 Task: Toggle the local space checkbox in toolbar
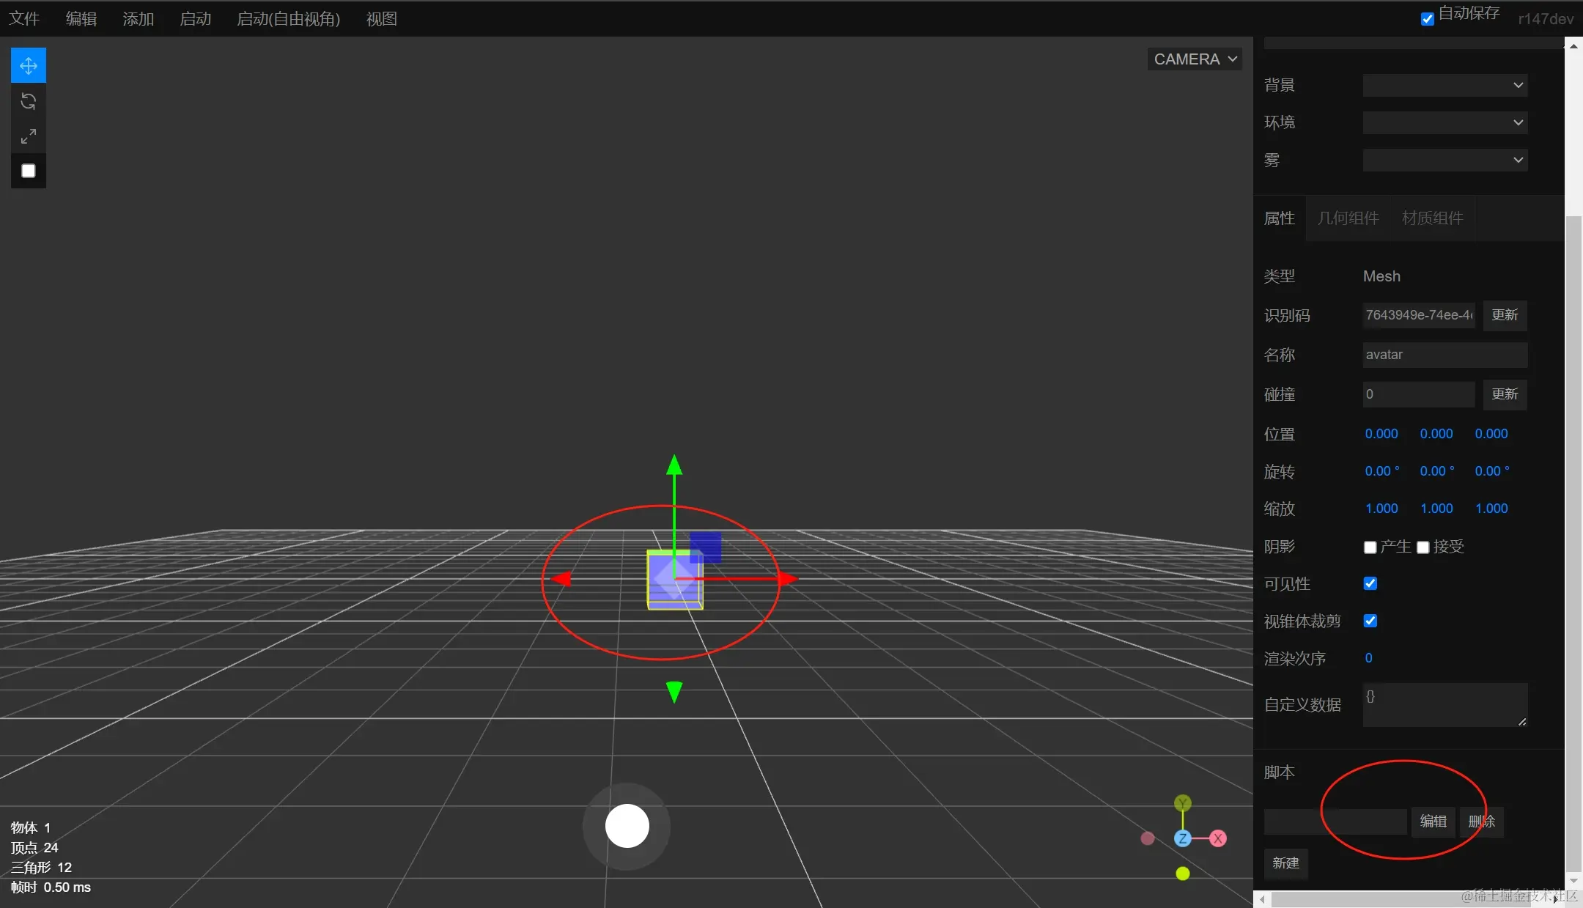click(x=29, y=171)
